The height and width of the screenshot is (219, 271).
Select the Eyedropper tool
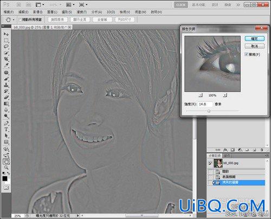[6, 65]
